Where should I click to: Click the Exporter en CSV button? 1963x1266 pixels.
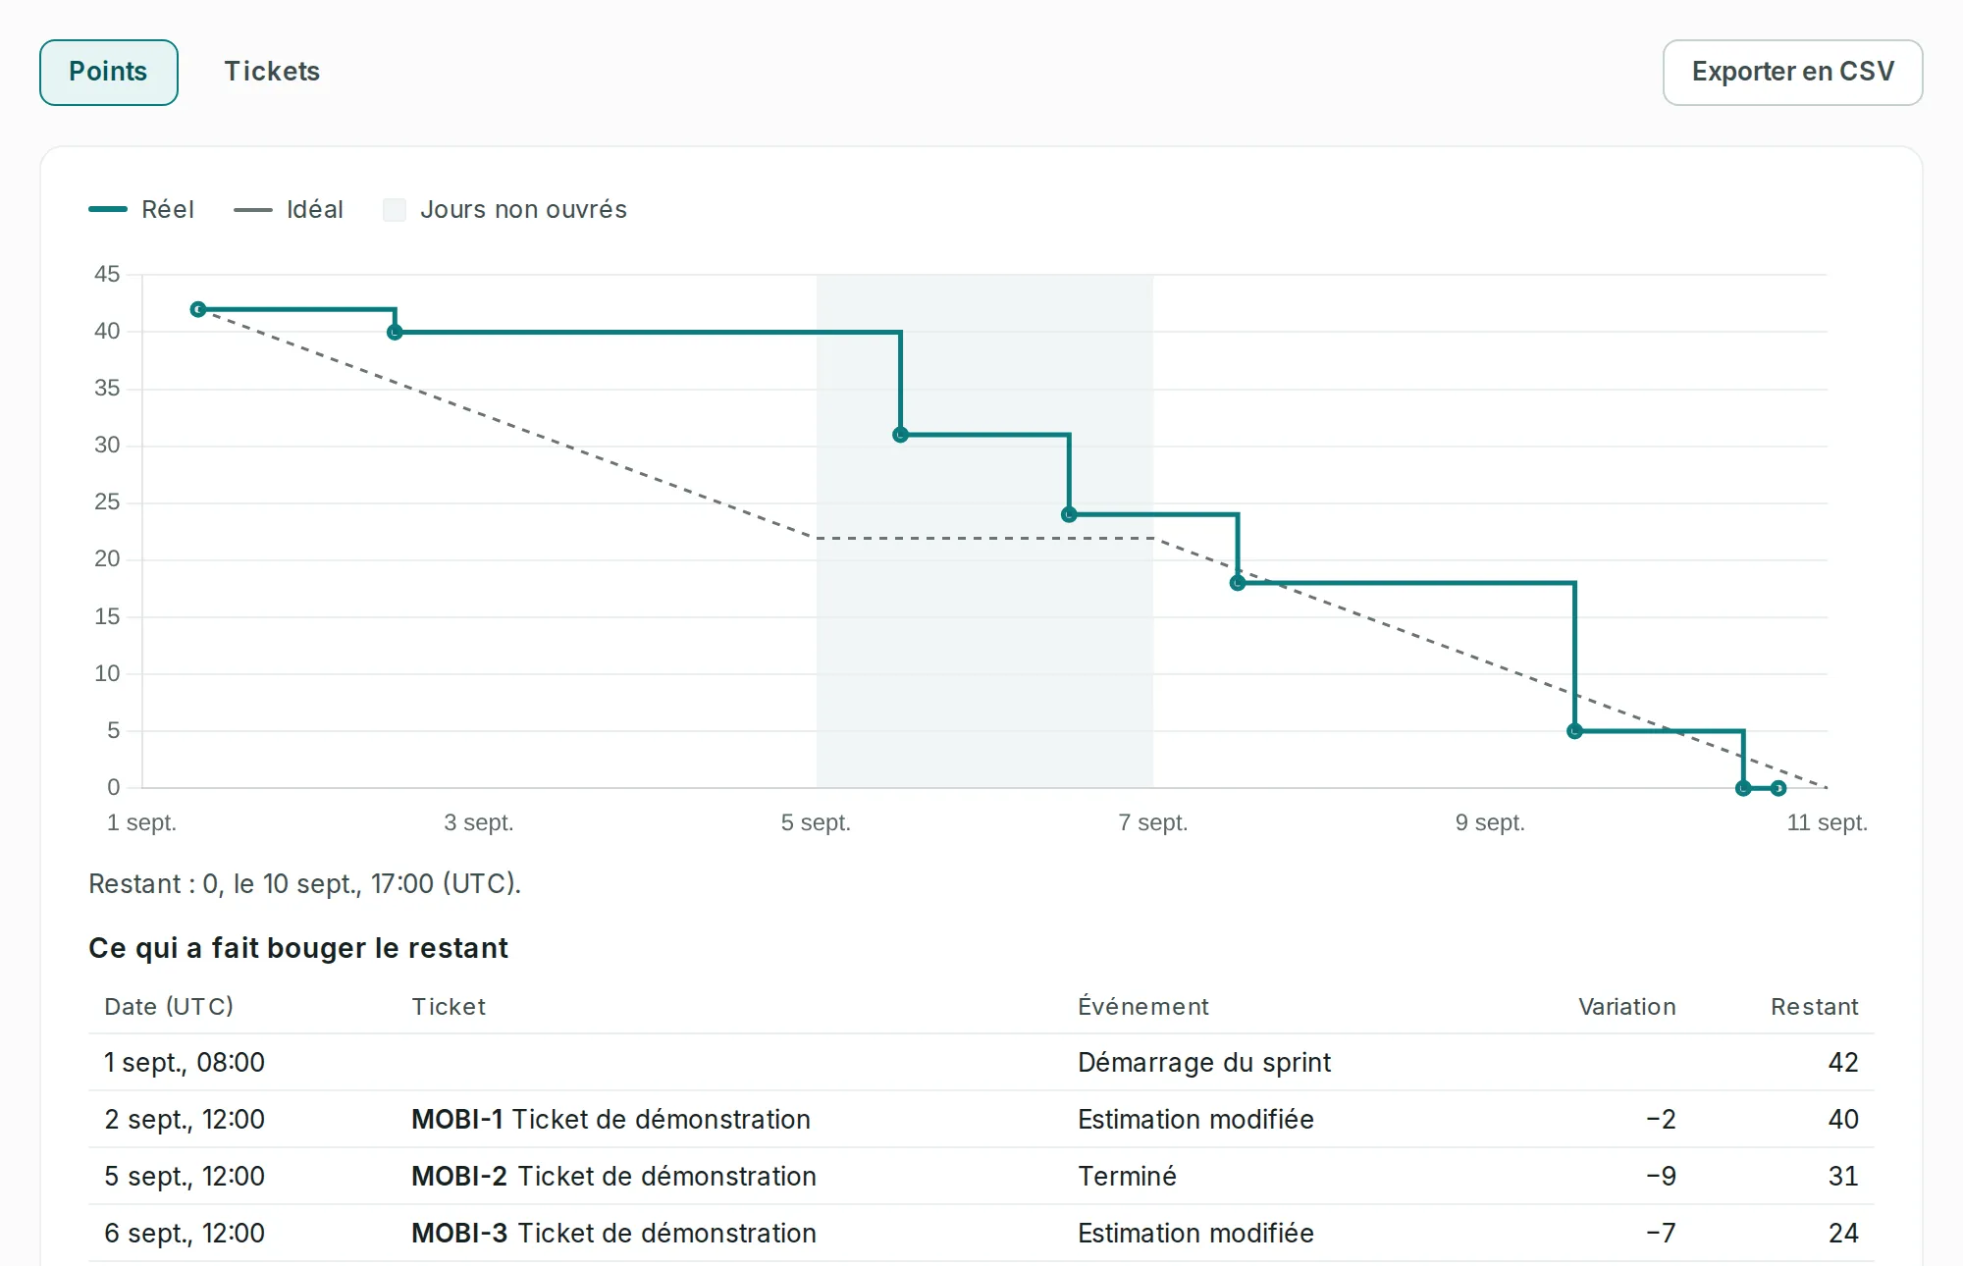[1792, 72]
